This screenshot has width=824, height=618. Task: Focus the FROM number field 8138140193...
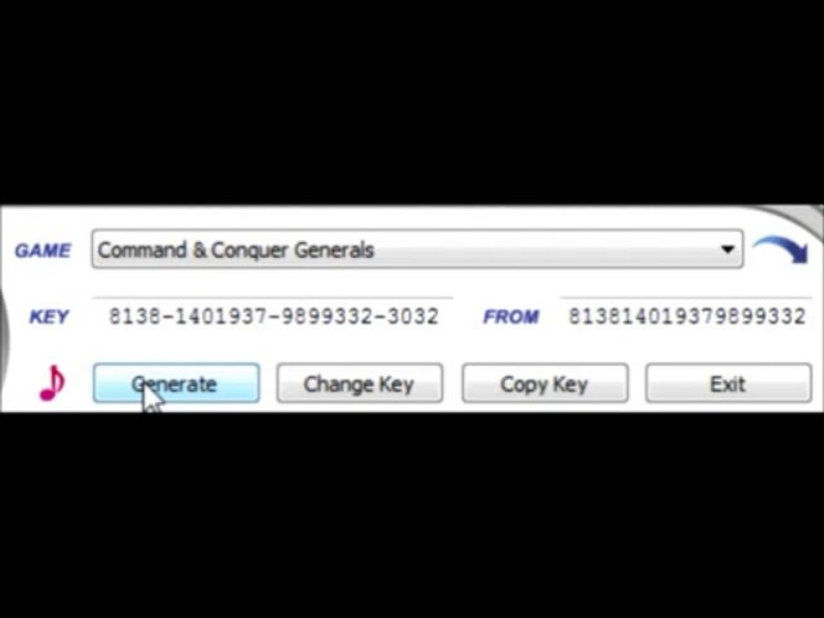pyautogui.click(x=687, y=316)
